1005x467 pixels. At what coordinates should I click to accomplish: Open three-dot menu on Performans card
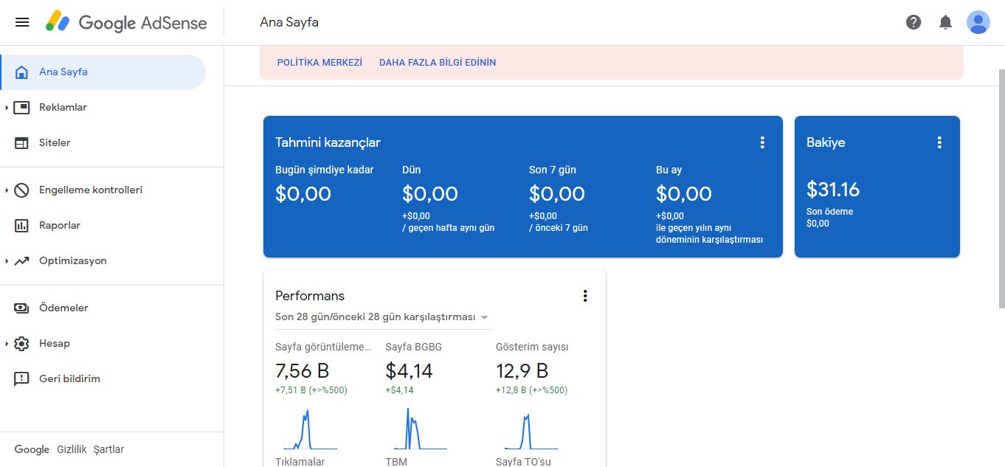click(x=585, y=296)
